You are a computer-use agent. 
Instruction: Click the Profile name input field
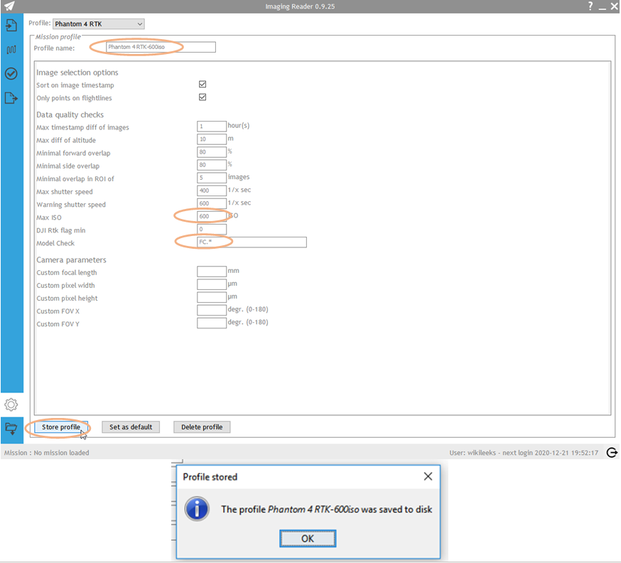click(x=161, y=47)
